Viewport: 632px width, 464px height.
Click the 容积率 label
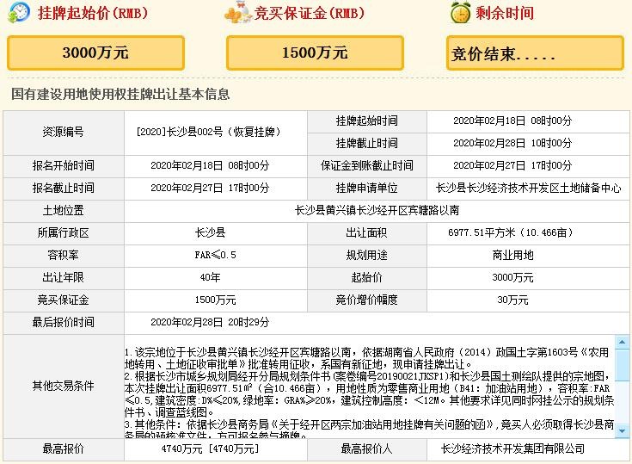64,255
